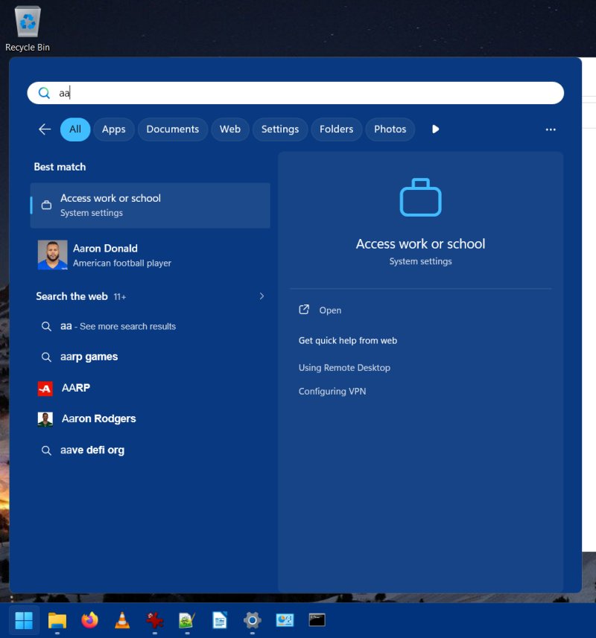Open the red splat app in taskbar

coord(155,620)
